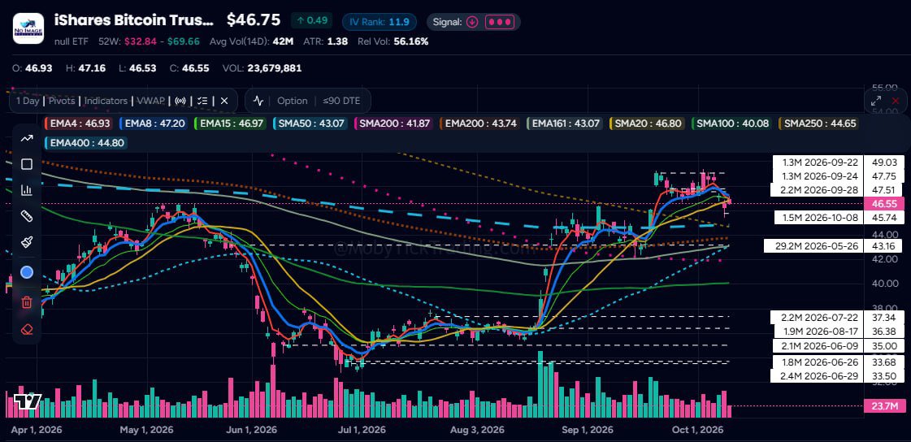Toggle the EMA8 indicator chip
The width and height of the screenshot is (911, 442).
pyautogui.click(x=154, y=123)
